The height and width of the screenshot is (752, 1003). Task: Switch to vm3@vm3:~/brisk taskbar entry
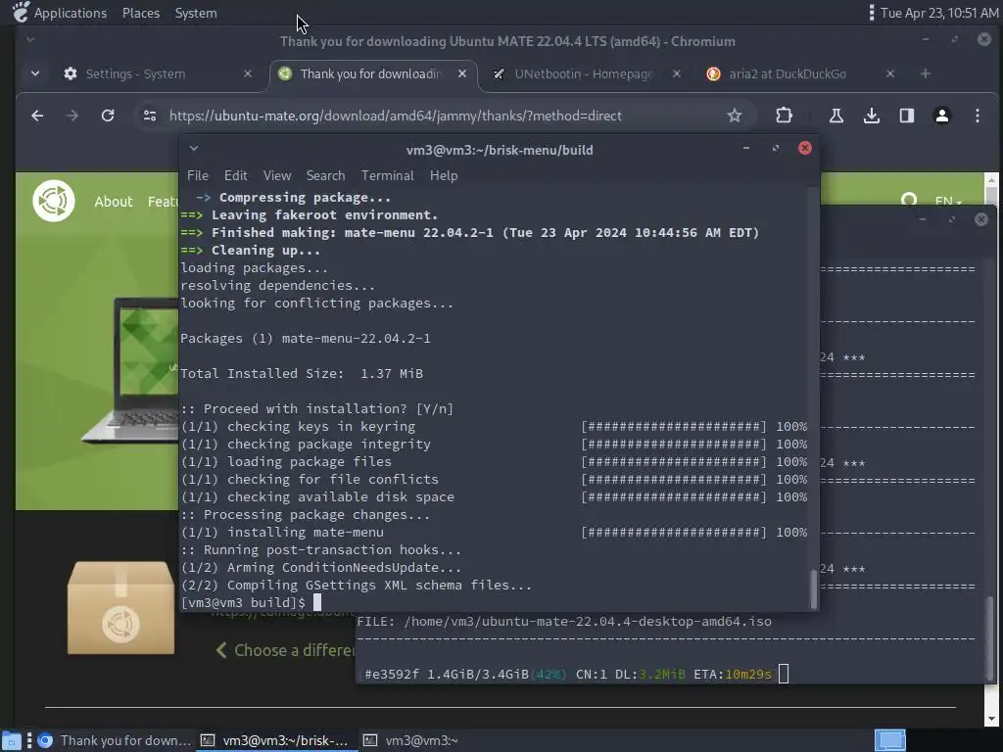click(x=275, y=740)
